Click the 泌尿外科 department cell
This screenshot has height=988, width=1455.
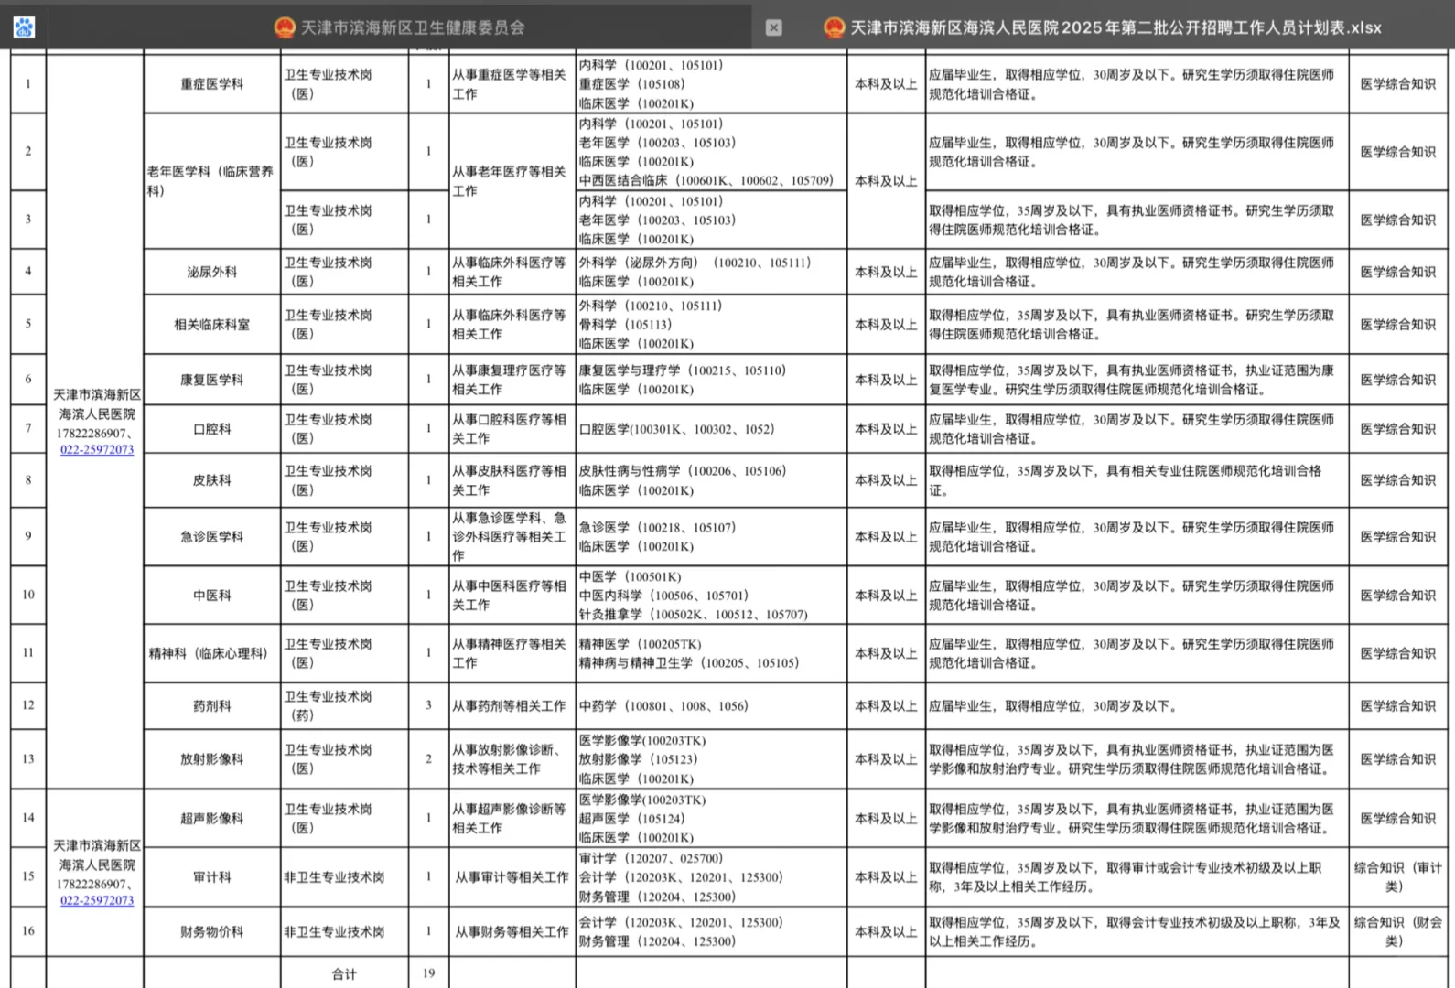pyautogui.click(x=212, y=272)
